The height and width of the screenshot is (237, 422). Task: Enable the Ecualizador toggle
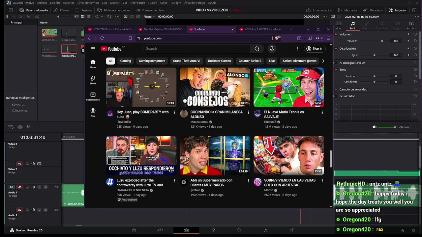point(336,96)
